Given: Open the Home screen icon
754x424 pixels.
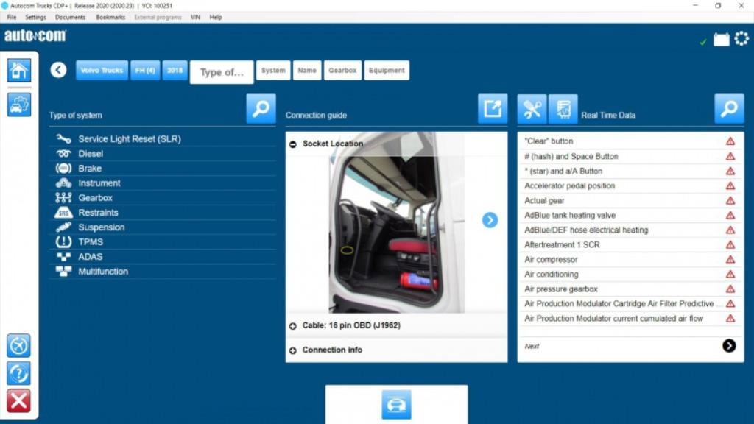Looking at the screenshot, I should click(18, 71).
